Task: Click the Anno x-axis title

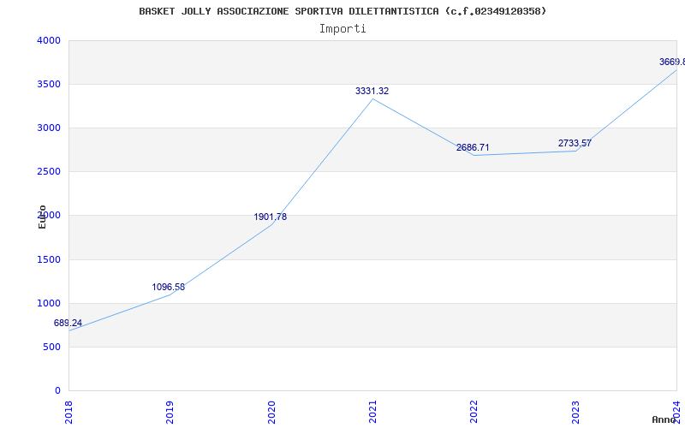Action: pos(665,419)
